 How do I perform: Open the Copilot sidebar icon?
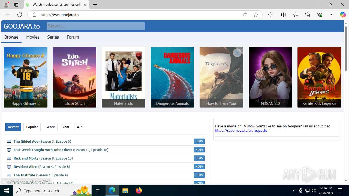click(x=343, y=15)
